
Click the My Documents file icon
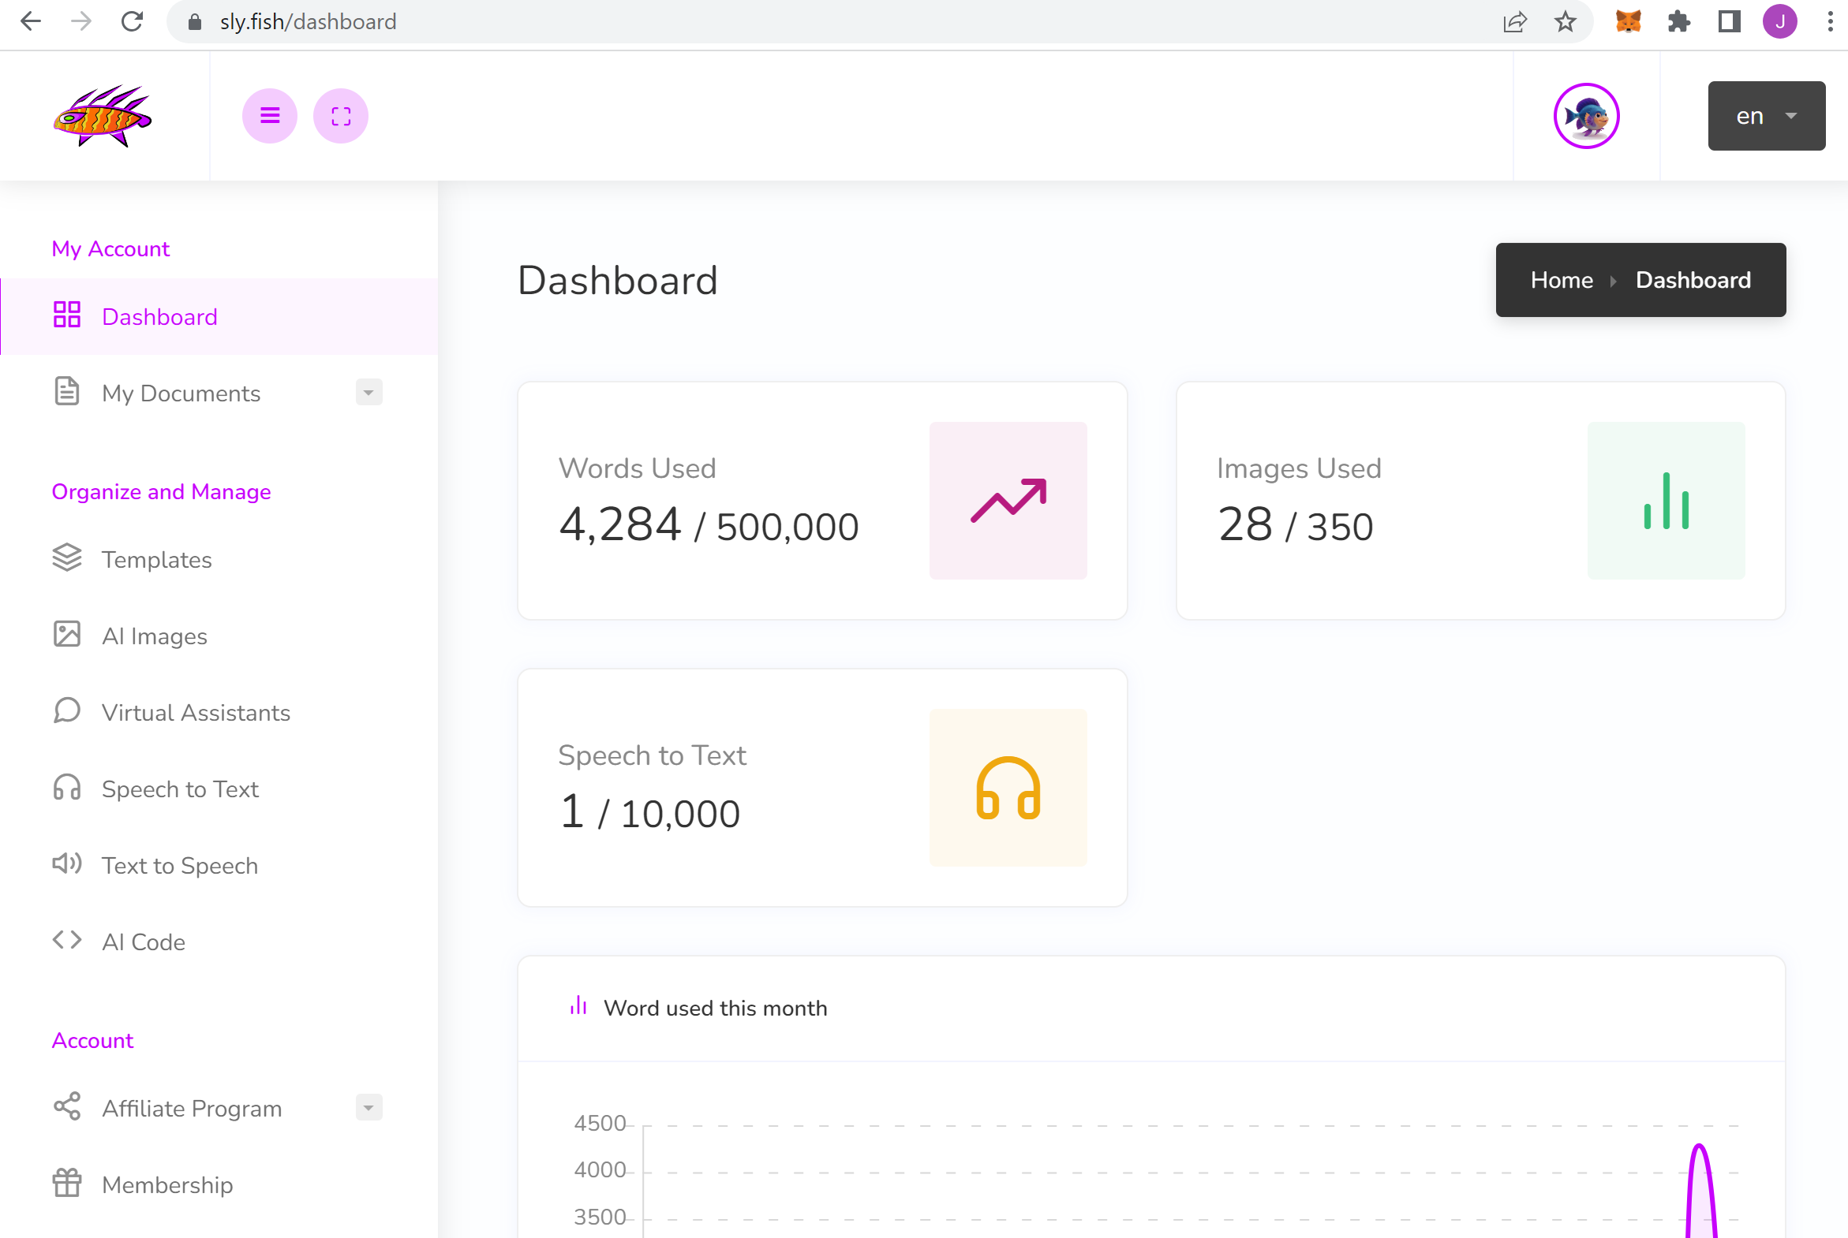[x=67, y=392]
